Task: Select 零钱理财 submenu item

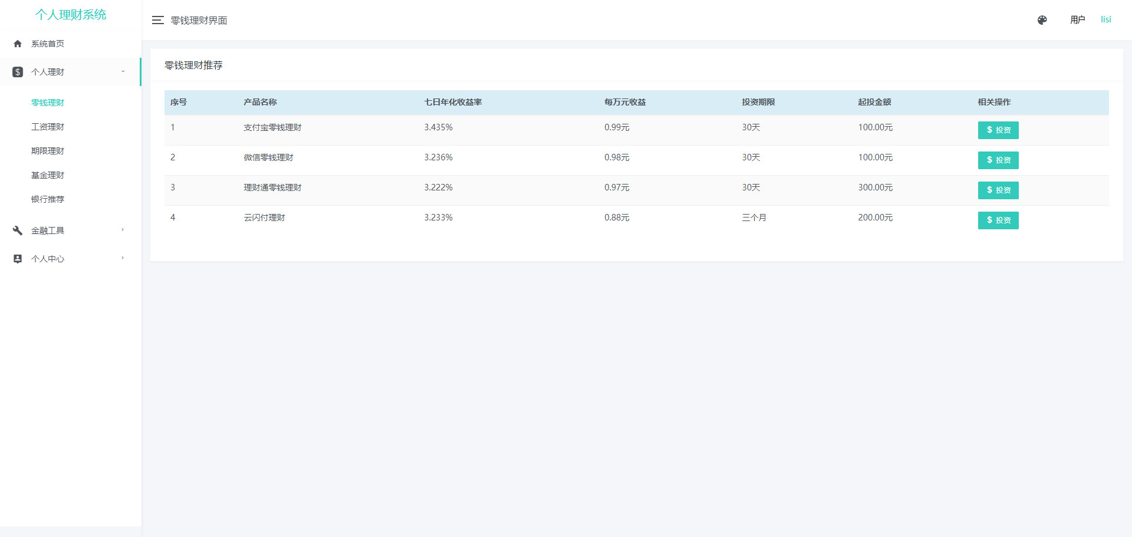Action: click(48, 103)
